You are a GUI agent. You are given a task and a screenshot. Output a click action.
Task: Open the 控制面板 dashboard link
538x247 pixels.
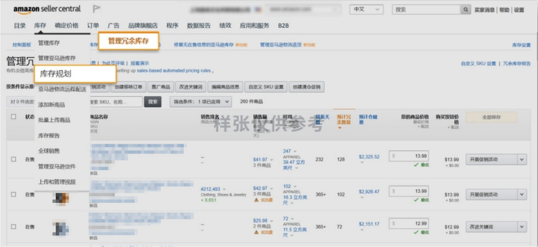pos(21,45)
